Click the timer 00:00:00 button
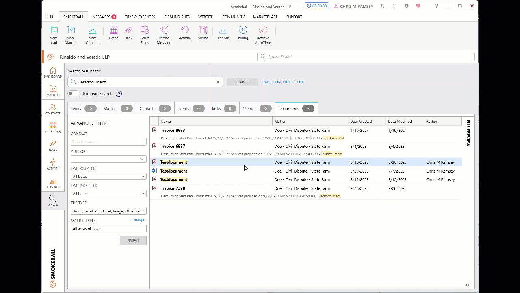 pyautogui.click(x=316, y=6)
